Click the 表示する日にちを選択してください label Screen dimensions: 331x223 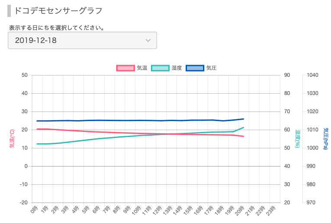tap(56, 28)
